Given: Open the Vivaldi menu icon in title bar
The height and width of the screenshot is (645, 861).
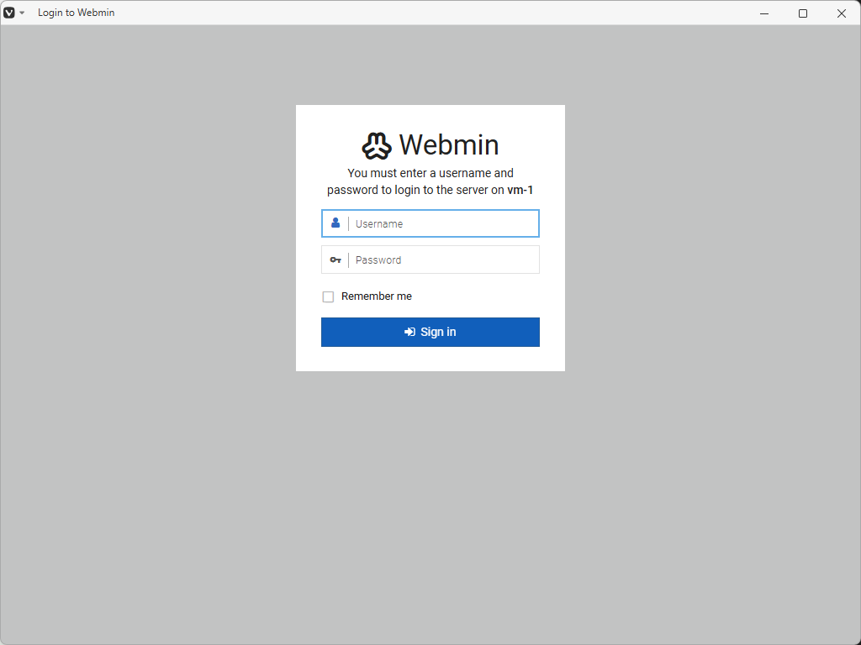Looking at the screenshot, I should (x=8, y=13).
